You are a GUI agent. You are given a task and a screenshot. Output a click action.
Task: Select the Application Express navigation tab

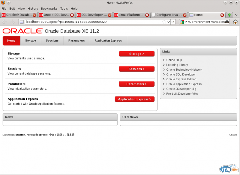click(108, 40)
